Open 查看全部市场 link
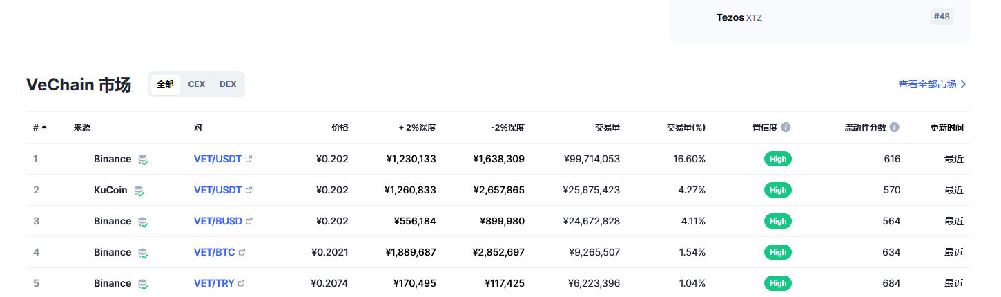 pyautogui.click(x=933, y=84)
